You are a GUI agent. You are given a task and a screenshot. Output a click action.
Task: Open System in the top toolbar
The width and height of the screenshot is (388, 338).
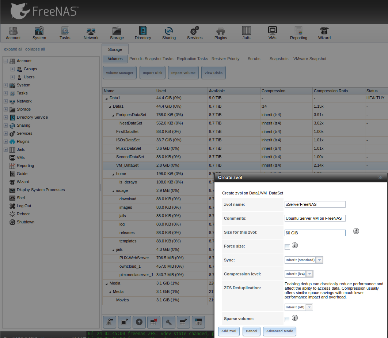39,33
